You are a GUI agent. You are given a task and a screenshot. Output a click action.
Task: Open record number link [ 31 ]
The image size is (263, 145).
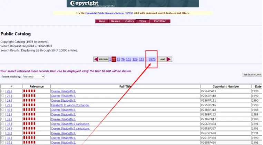[9, 115]
